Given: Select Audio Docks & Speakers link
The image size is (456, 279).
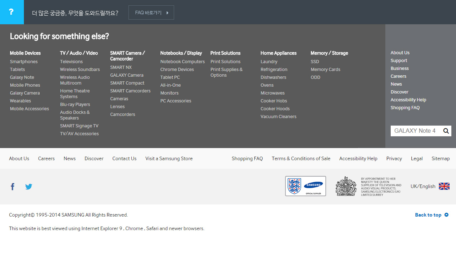Looking at the screenshot, I should [75, 115].
